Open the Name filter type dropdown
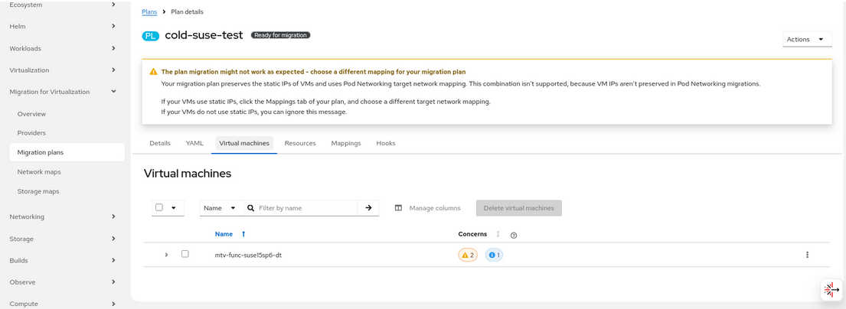846x309 pixels. coord(220,207)
